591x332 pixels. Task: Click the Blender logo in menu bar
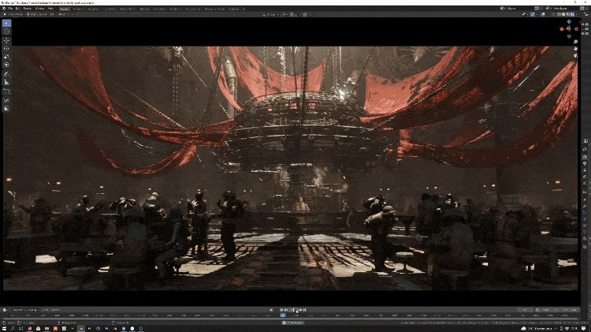coord(4,9)
